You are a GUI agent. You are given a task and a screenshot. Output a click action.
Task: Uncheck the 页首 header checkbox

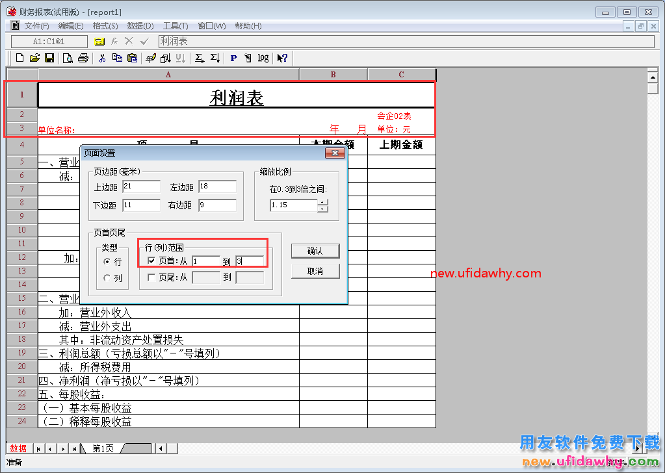(x=151, y=261)
